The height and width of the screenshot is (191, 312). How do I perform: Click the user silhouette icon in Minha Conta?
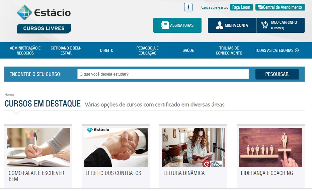[x=220, y=25]
